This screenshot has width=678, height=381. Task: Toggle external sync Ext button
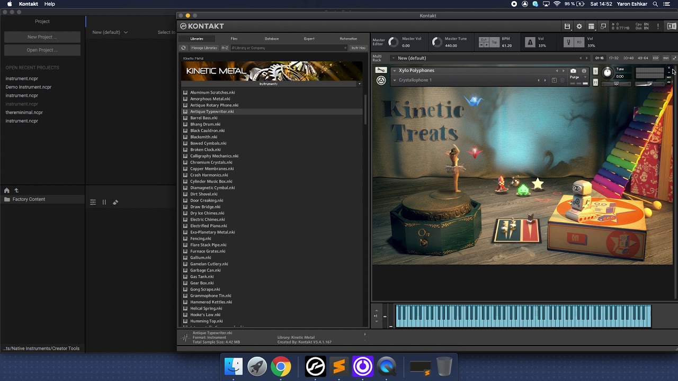coord(484,40)
